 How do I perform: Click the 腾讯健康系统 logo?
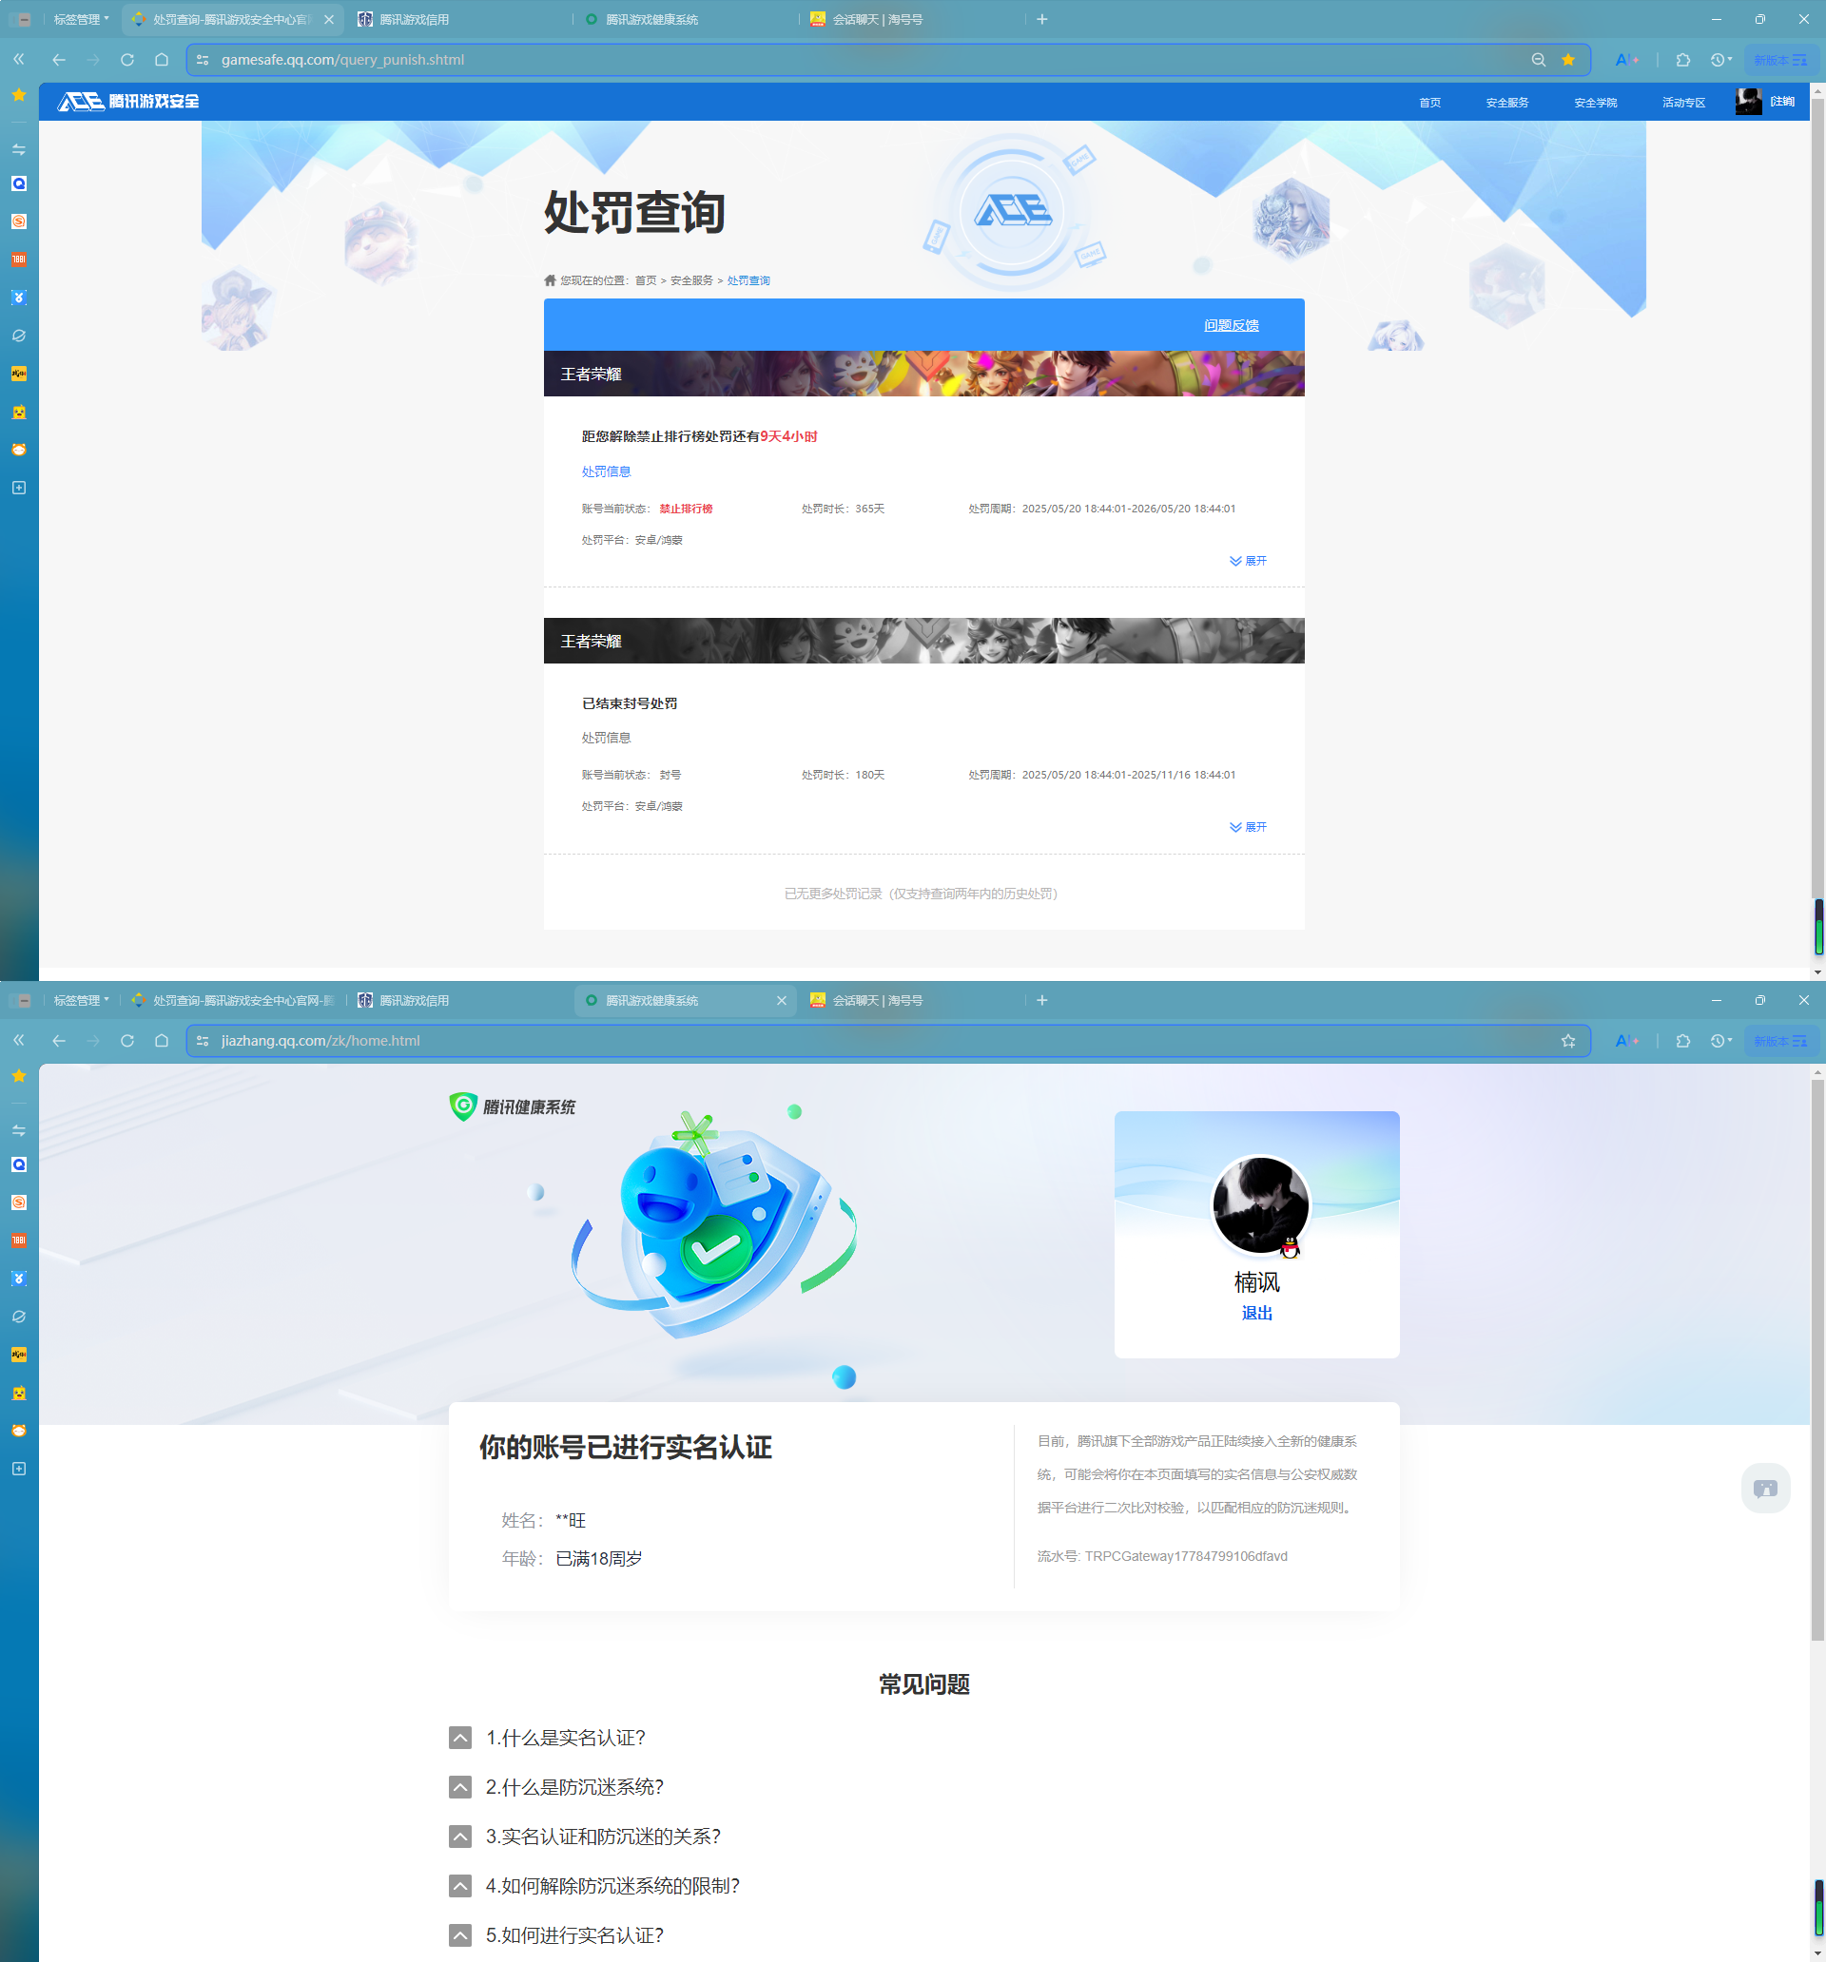pos(512,1106)
